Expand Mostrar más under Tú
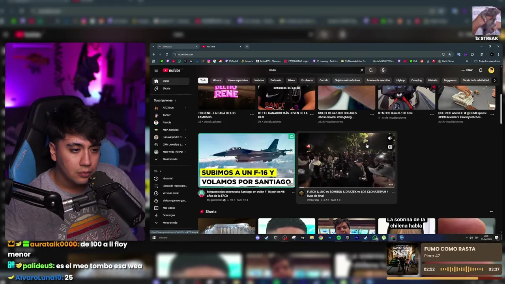Screen dimensions: 505x284 [172, 223]
